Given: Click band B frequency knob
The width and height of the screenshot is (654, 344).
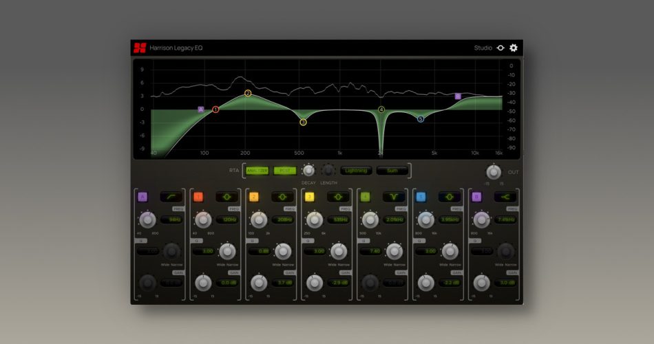Looking at the screenshot, I should (482, 219).
